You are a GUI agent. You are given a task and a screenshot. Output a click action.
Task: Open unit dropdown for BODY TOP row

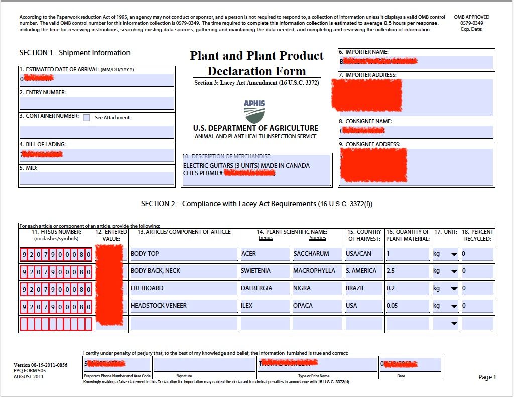coord(454,254)
